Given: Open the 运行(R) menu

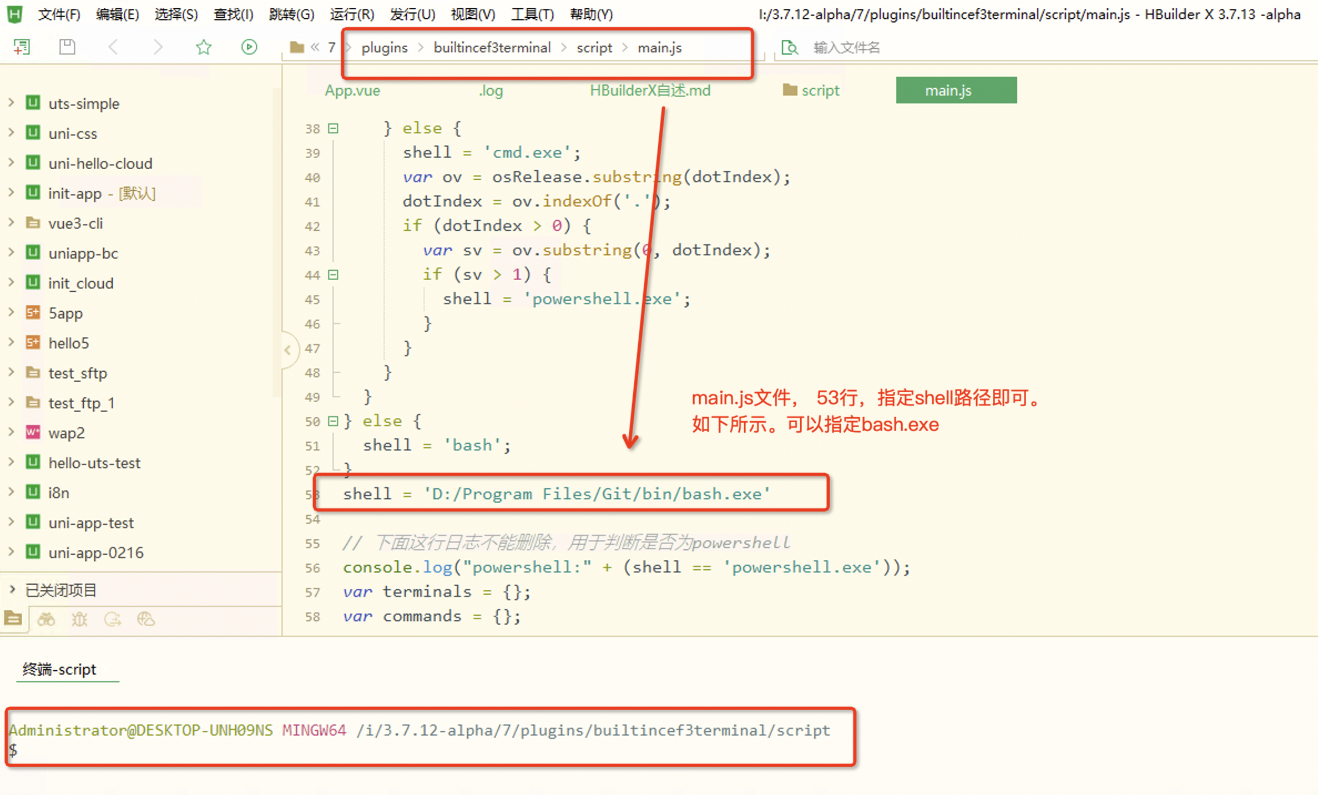Looking at the screenshot, I should coord(351,14).
